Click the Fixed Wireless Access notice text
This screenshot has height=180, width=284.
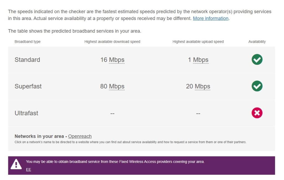(x=115, y=162)
